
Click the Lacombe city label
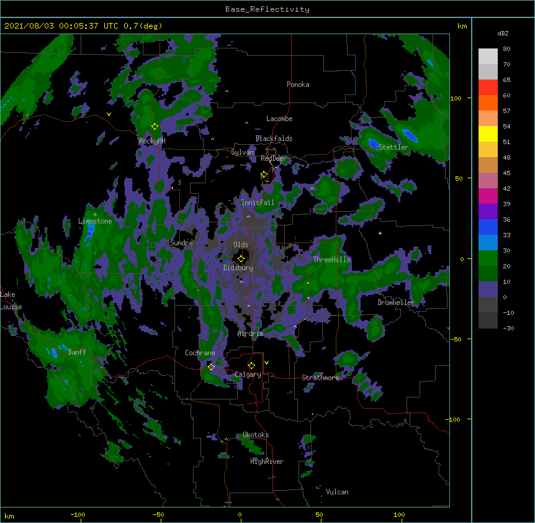[x=279, y=119]
